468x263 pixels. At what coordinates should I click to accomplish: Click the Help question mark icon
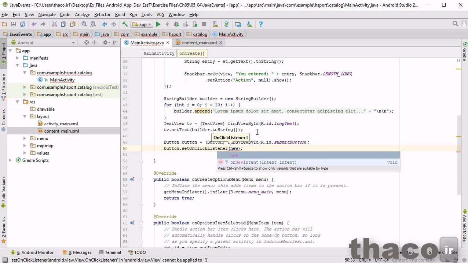point(261,24)
